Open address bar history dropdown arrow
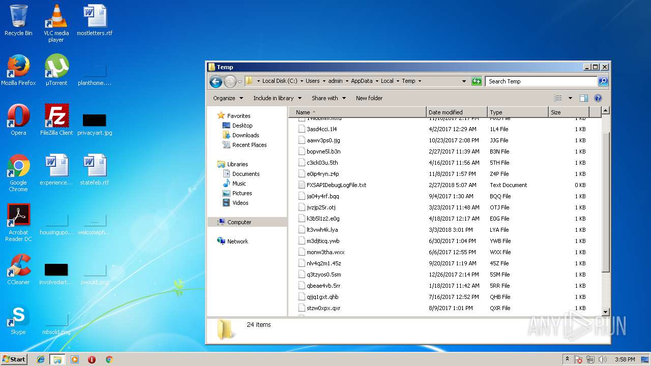 pos(464,81)
